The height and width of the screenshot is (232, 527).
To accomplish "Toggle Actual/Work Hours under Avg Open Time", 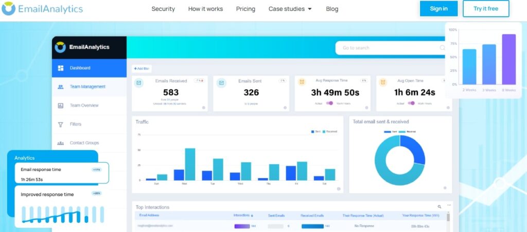I will [x=411, y=103].
